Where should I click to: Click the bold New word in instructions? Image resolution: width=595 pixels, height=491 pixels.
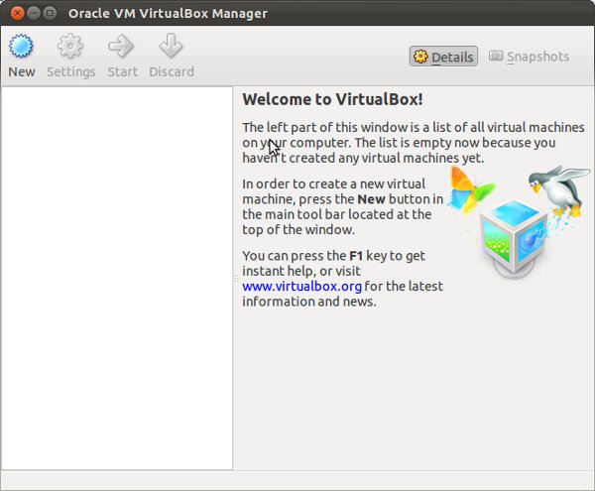(x=371, y=199)
